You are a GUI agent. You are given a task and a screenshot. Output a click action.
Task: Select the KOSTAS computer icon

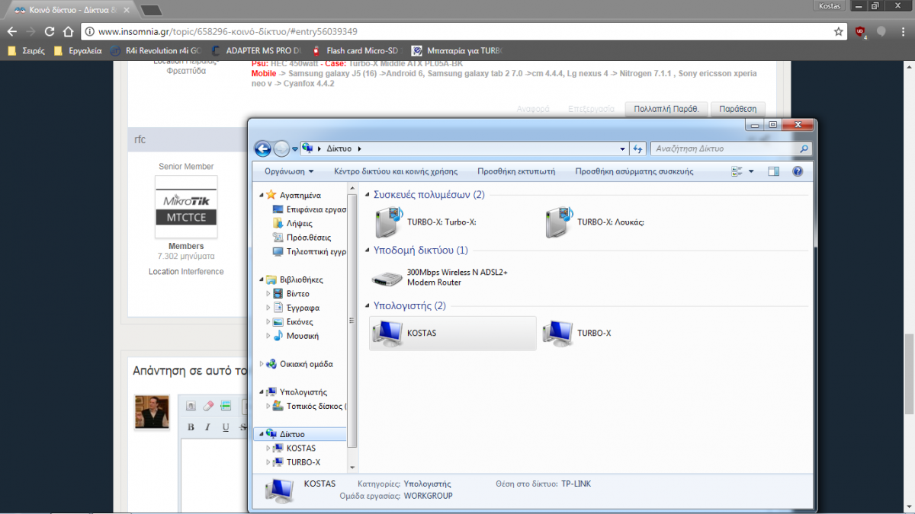(387, 334)
